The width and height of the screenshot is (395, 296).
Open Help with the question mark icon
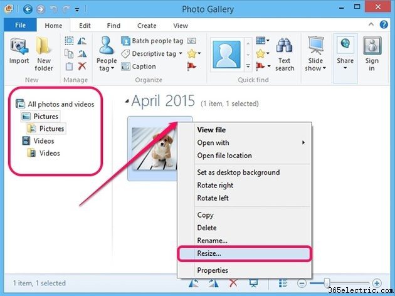click(x=384, y=24)
